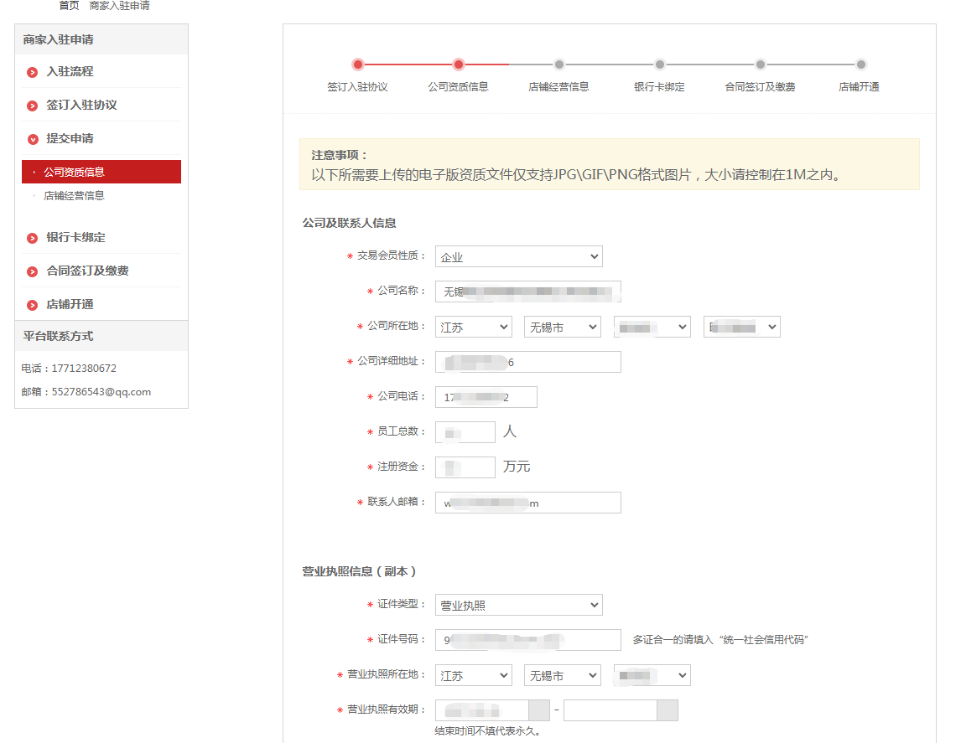Screen dimensions: 961x743
Task: Click the 签订入驻协议 progress step marker
Action: click(358, 64)
